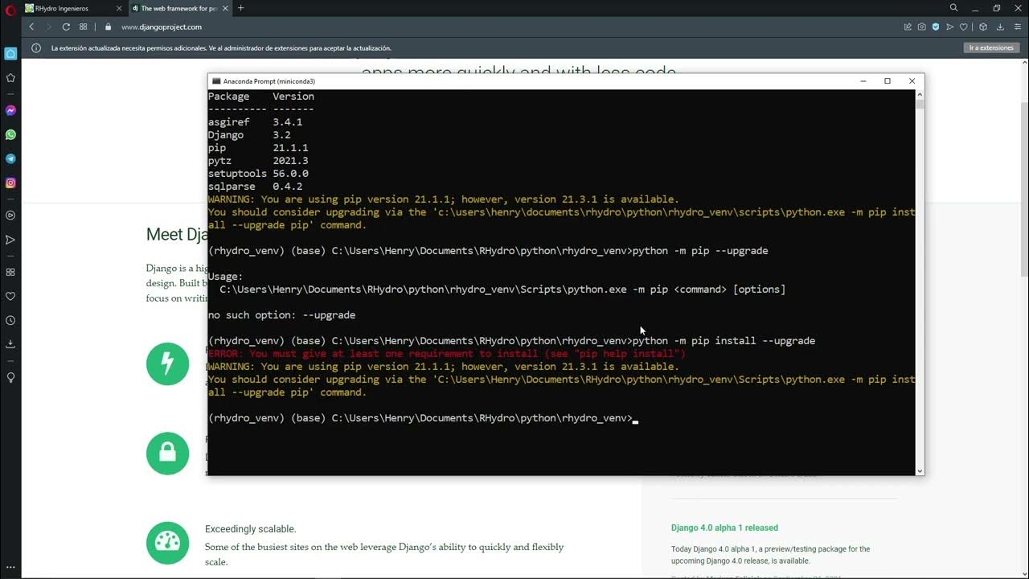Click the 'sqlparse 0.4.2' package row

point(255,187)
